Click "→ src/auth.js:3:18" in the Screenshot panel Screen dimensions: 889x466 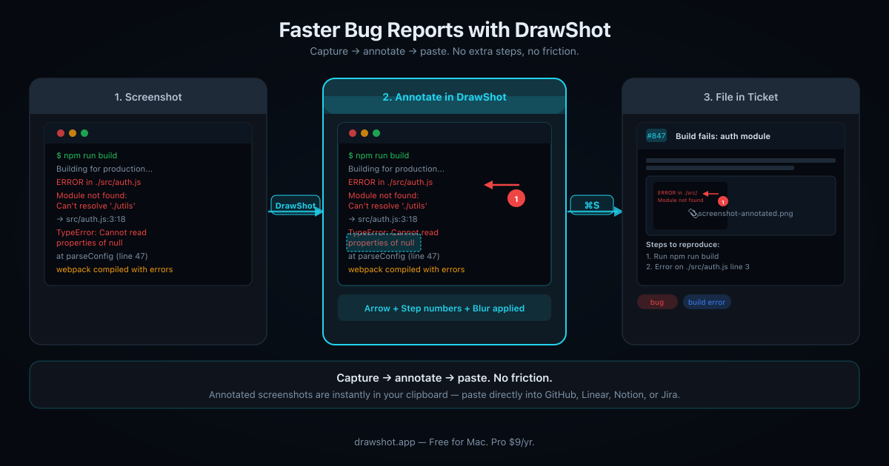90,219
